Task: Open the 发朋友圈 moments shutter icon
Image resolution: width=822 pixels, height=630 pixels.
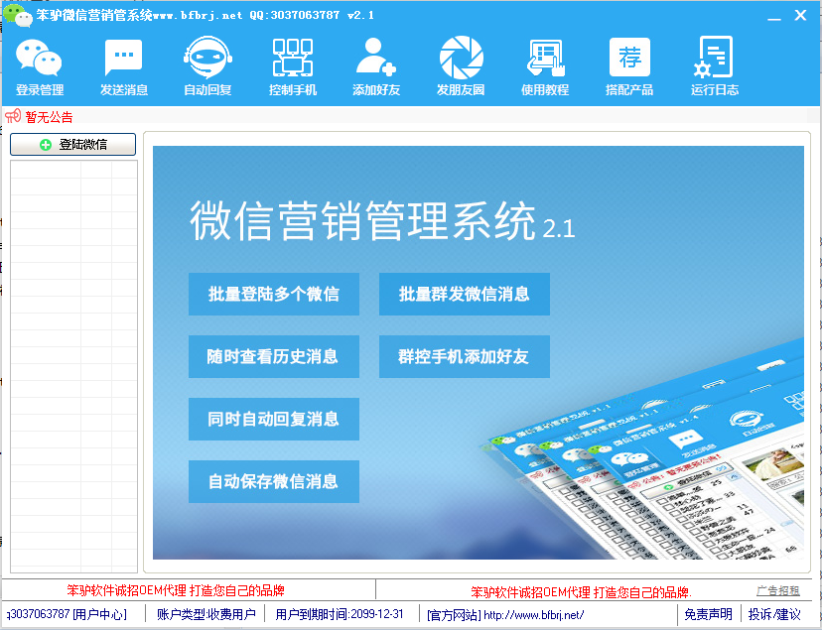Action: (x=461, y=66)
